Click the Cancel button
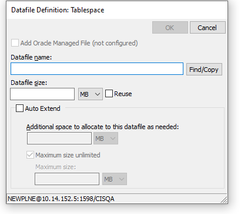 pos(207,28)
